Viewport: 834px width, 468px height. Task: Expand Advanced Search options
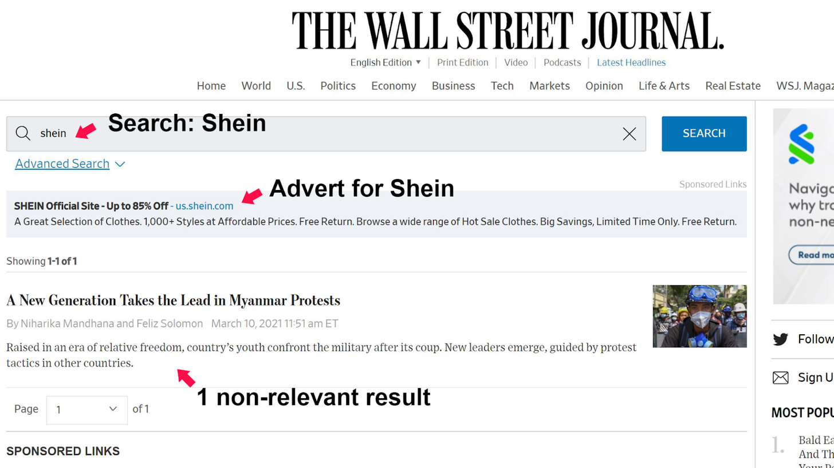(70, 164)
